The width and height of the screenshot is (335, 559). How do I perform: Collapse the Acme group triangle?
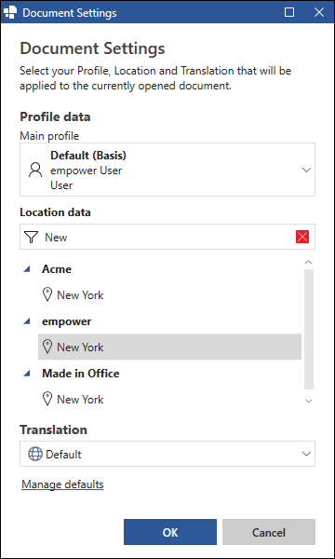pyautogui.click(x=27, y=269)
